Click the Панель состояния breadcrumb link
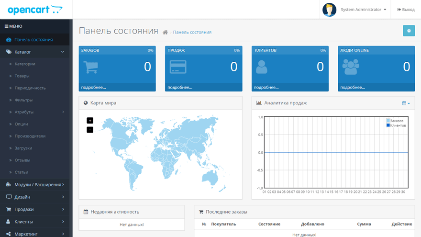The image size is (421, 237). [192, 32]
